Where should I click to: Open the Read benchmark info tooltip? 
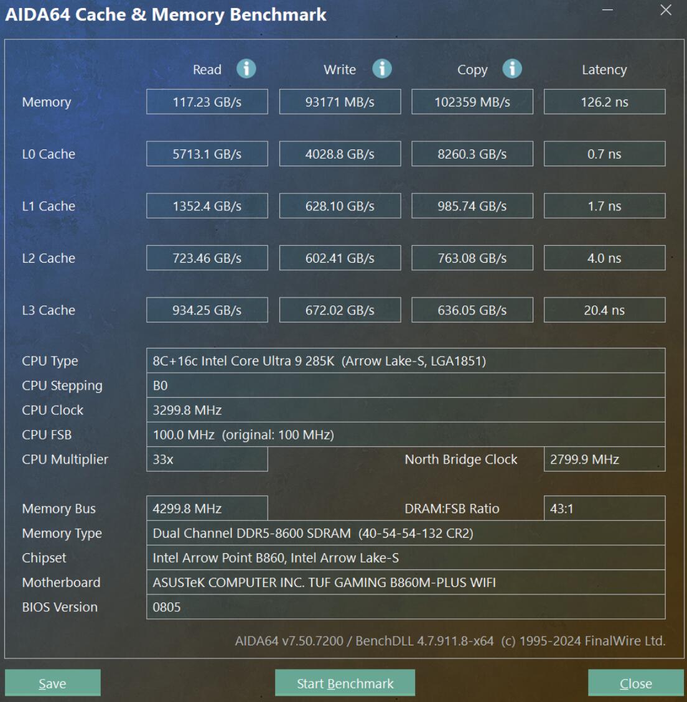pyautogui.click(x=245, y=69)
